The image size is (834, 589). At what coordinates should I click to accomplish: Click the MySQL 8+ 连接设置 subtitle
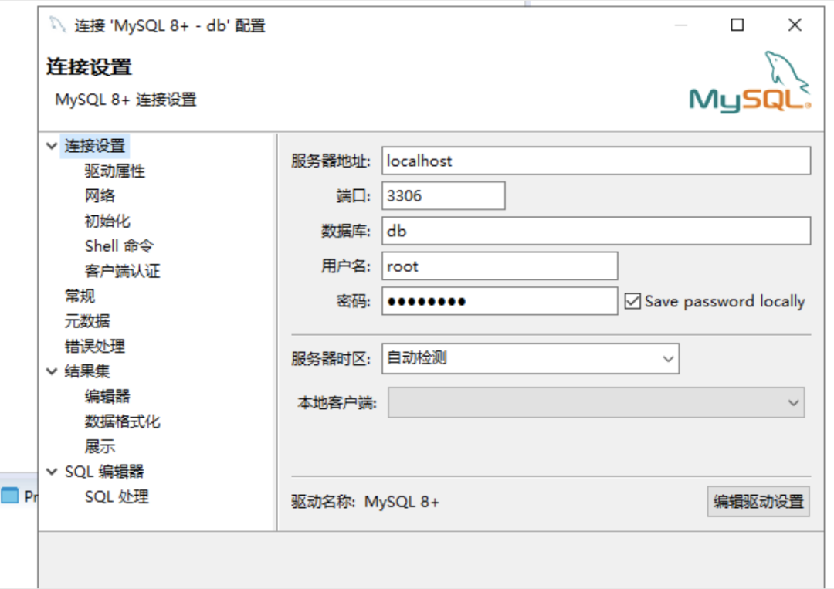click(126, 100)
